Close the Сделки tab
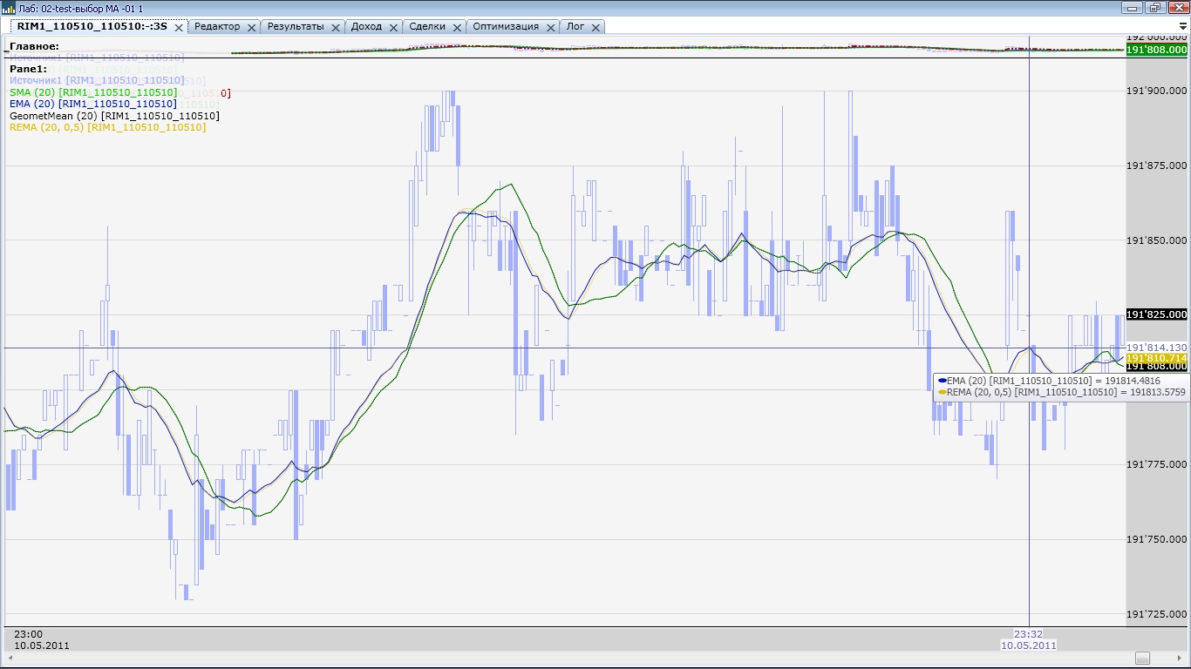The width and height of the screenshot is (1191, 669). point(457,27)
